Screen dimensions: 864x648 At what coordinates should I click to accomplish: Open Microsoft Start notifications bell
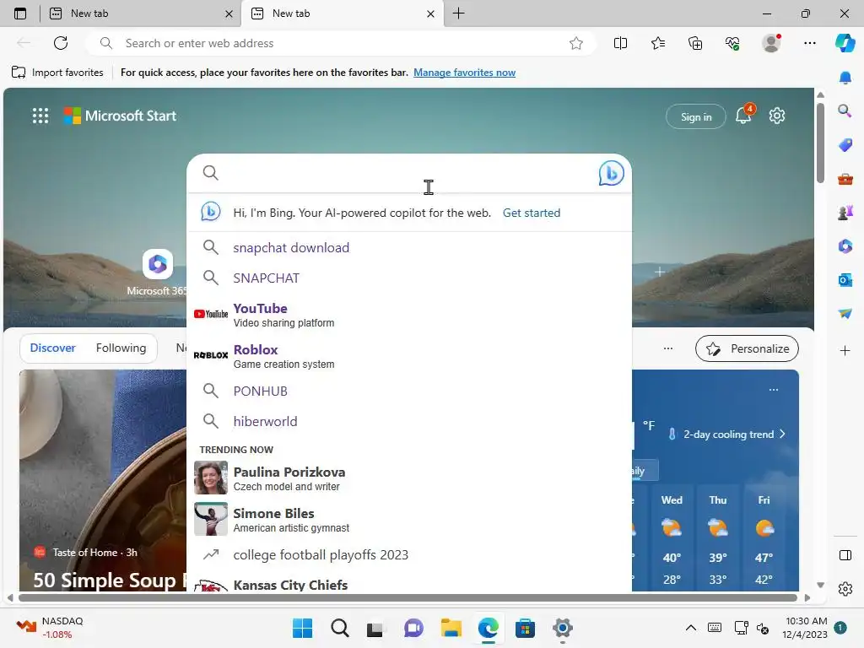(x=743, y=115)
